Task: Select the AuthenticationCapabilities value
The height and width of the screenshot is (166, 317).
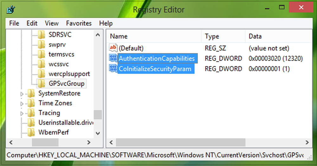Action: [157, 58]
